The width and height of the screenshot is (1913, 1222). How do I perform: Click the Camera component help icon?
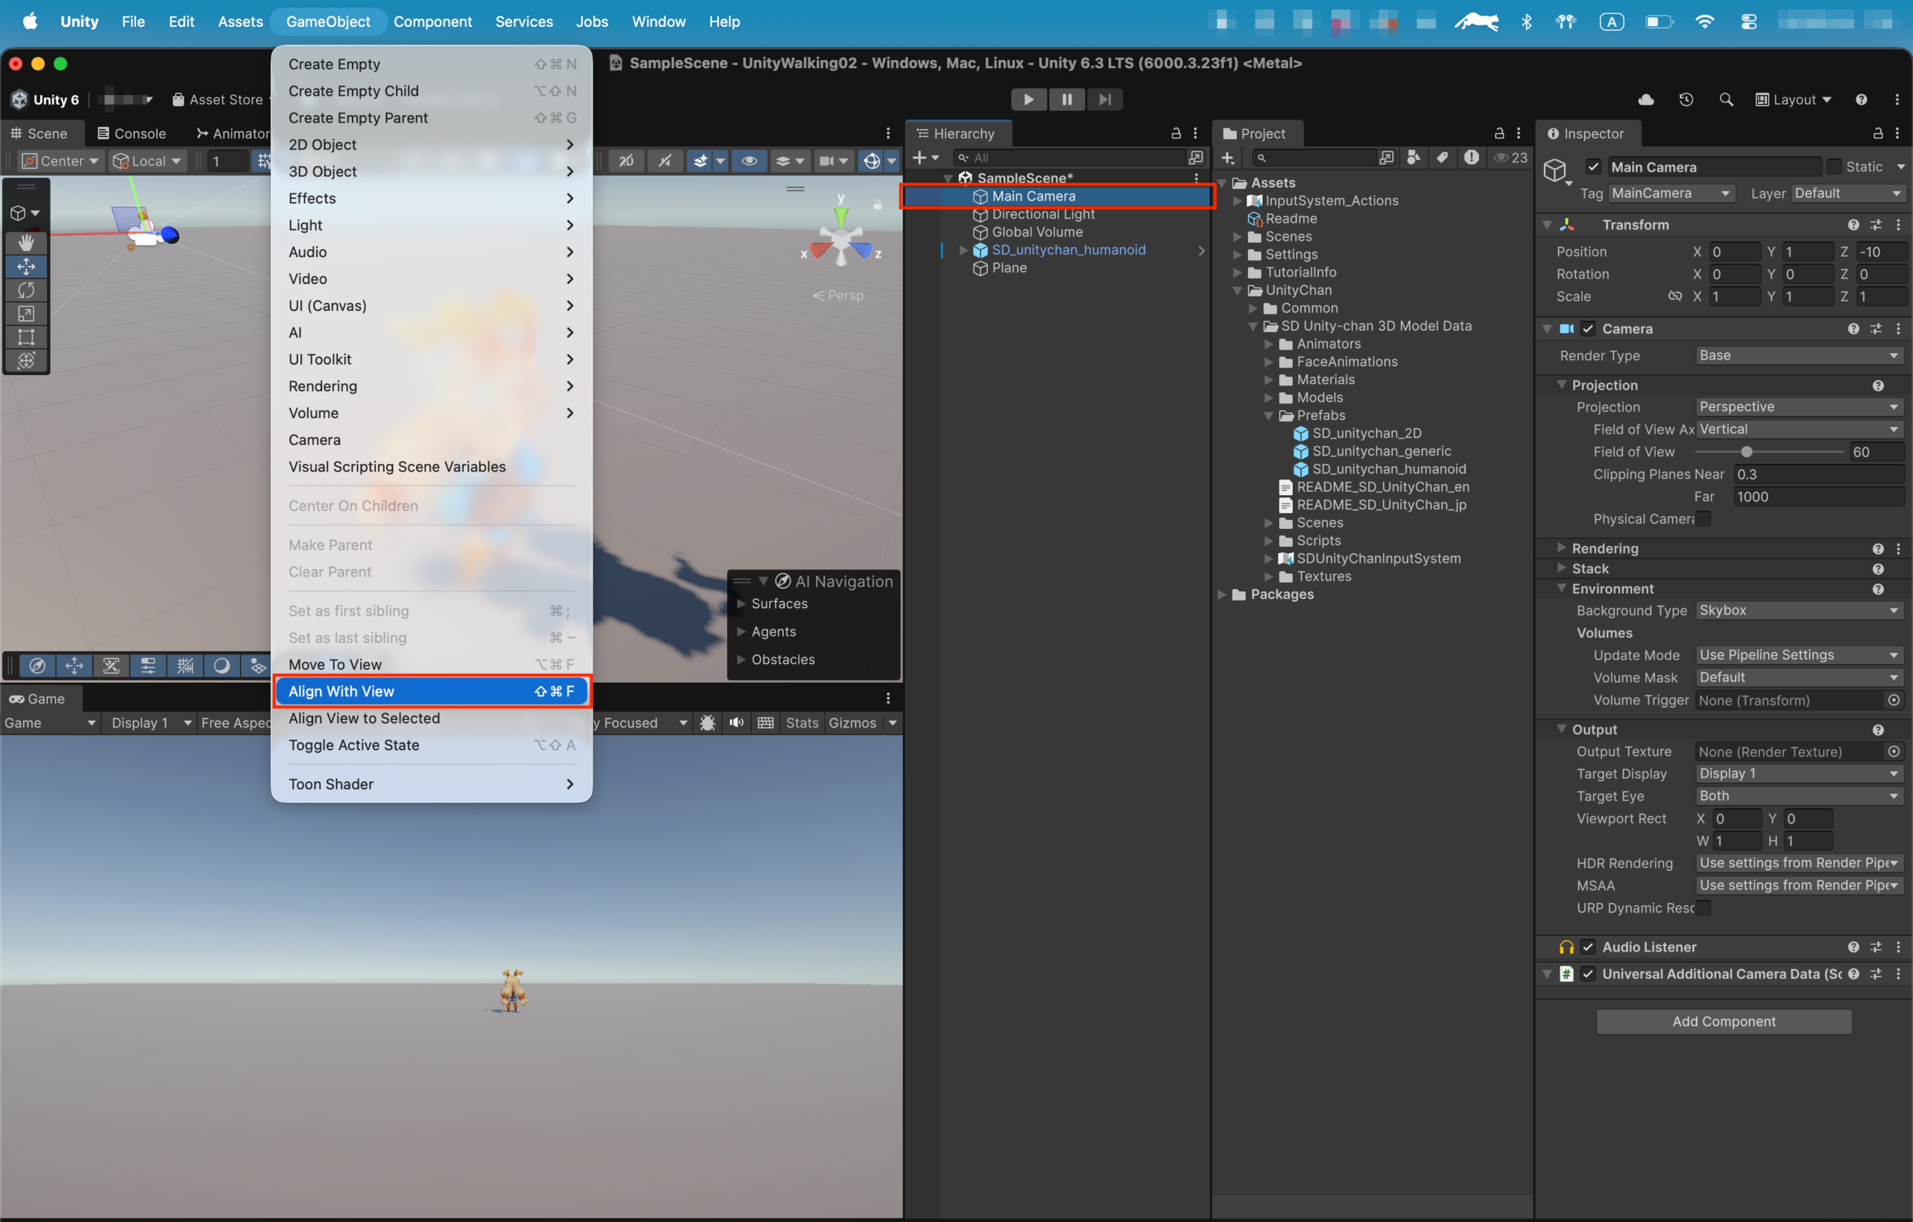coord(1852,329)
